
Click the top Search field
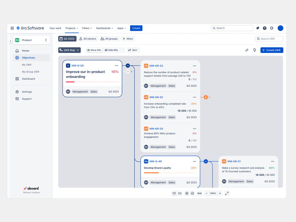pos(232,28)
